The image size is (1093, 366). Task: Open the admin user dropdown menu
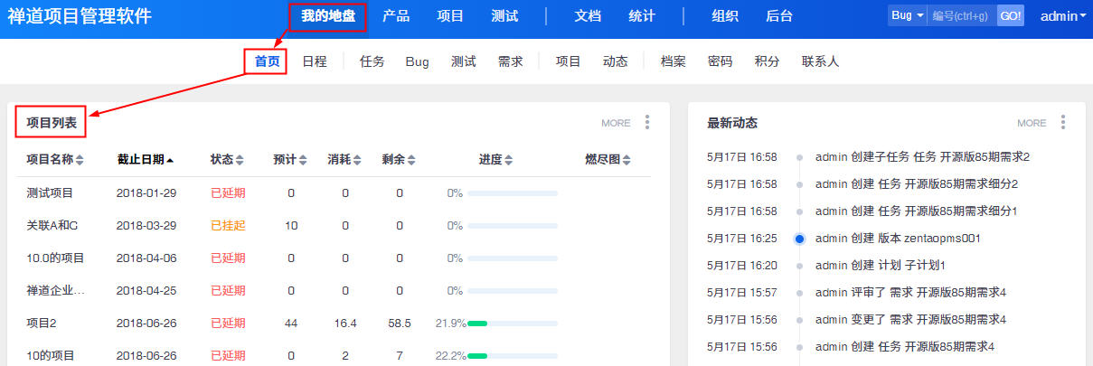click(x=1063, y=16)
